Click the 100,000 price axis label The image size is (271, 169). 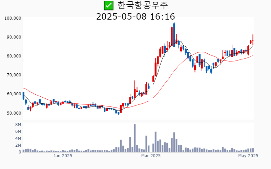point(13,18)
